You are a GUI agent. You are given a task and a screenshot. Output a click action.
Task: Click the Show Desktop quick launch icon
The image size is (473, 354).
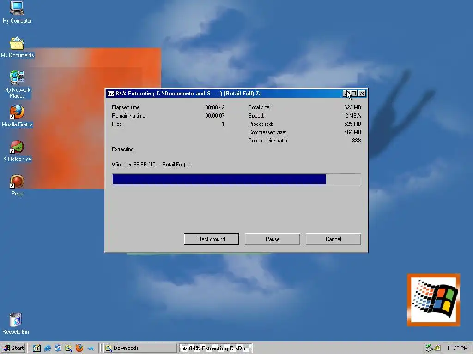(x=37, y=348)
